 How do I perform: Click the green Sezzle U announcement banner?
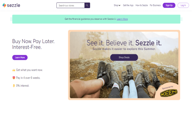(96, 19)
